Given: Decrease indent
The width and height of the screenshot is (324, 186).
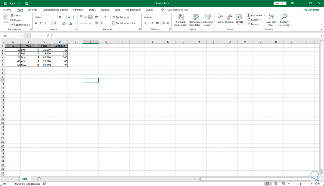Looking at the screenshot, I should tap(96, 23).
